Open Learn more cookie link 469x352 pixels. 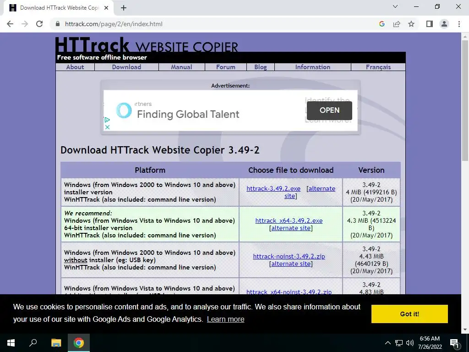225,319
